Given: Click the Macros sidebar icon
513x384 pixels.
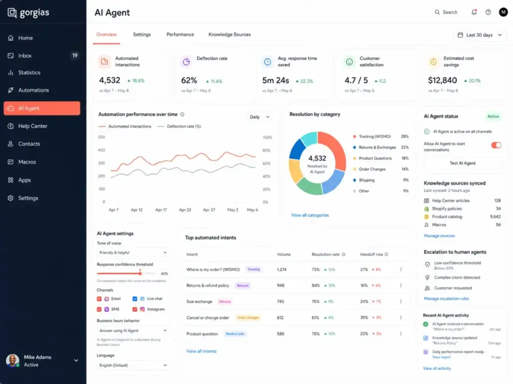Looking at the screenshot, I should [11, 162].
